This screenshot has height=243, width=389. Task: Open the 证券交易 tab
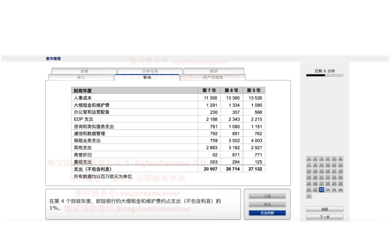coord(149,71)
